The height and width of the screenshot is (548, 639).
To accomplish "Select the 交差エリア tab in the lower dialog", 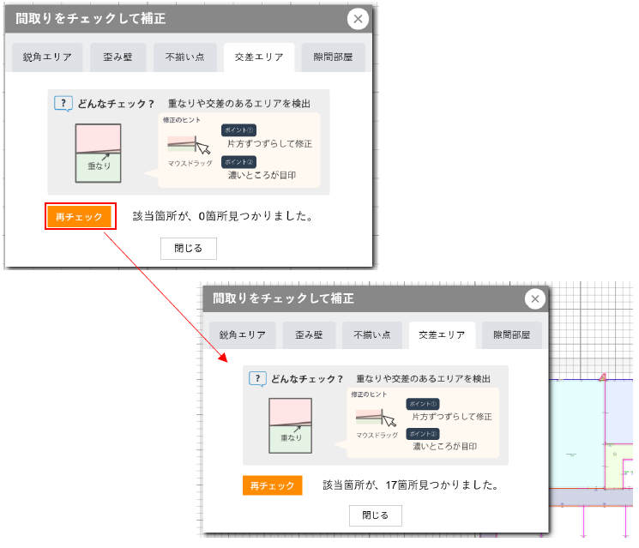I will coord(441,335).
